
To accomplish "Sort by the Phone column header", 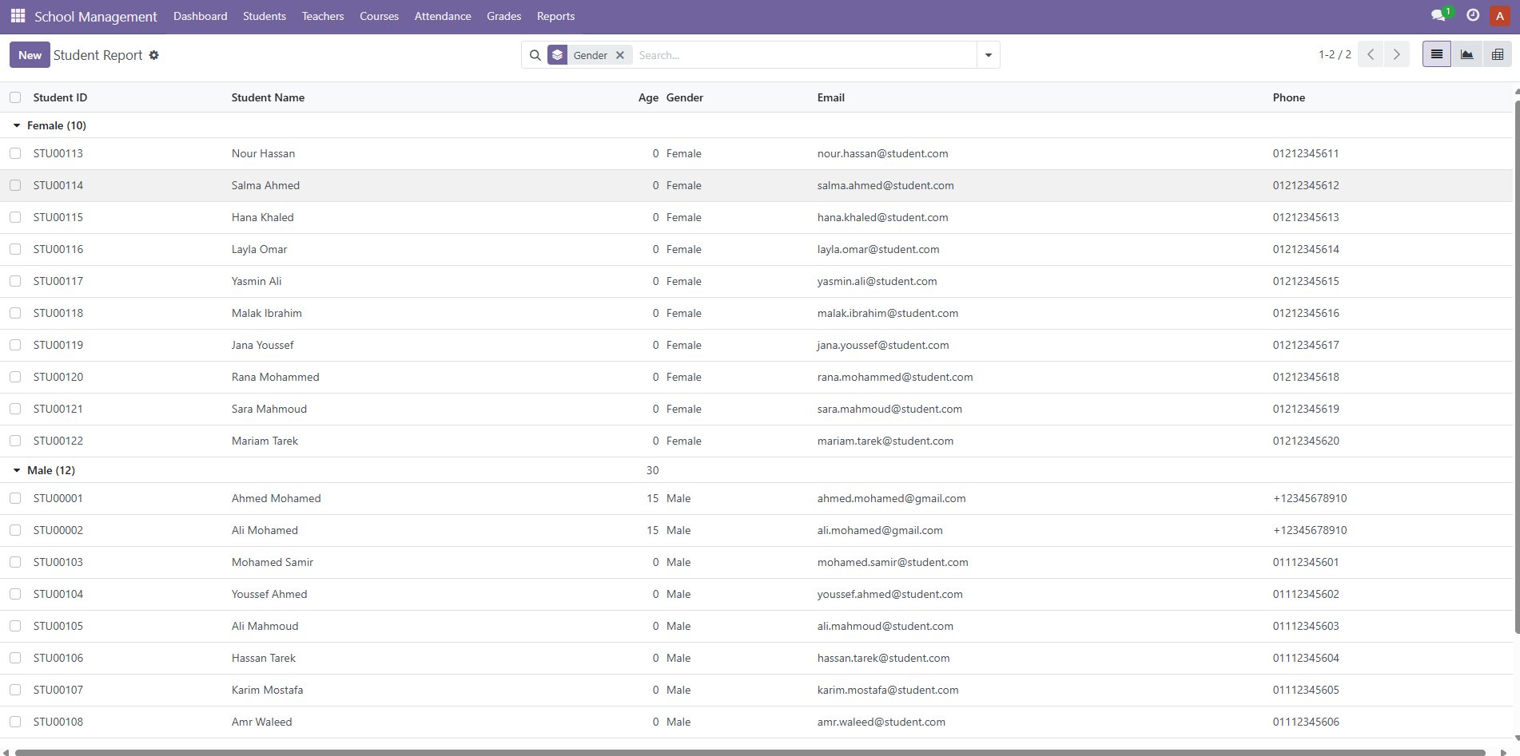I will coord(1288,97).
